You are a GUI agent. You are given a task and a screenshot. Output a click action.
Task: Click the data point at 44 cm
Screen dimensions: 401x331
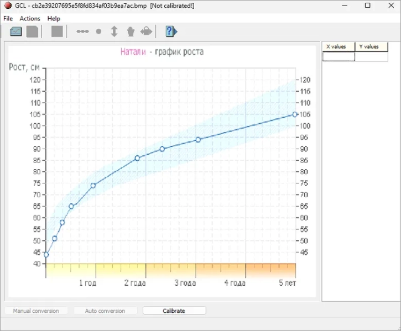click(x=46, y=255)
